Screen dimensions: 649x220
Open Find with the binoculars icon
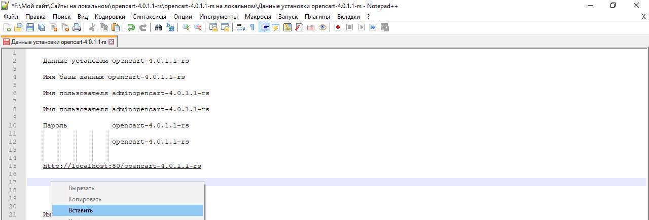[158, 27]
